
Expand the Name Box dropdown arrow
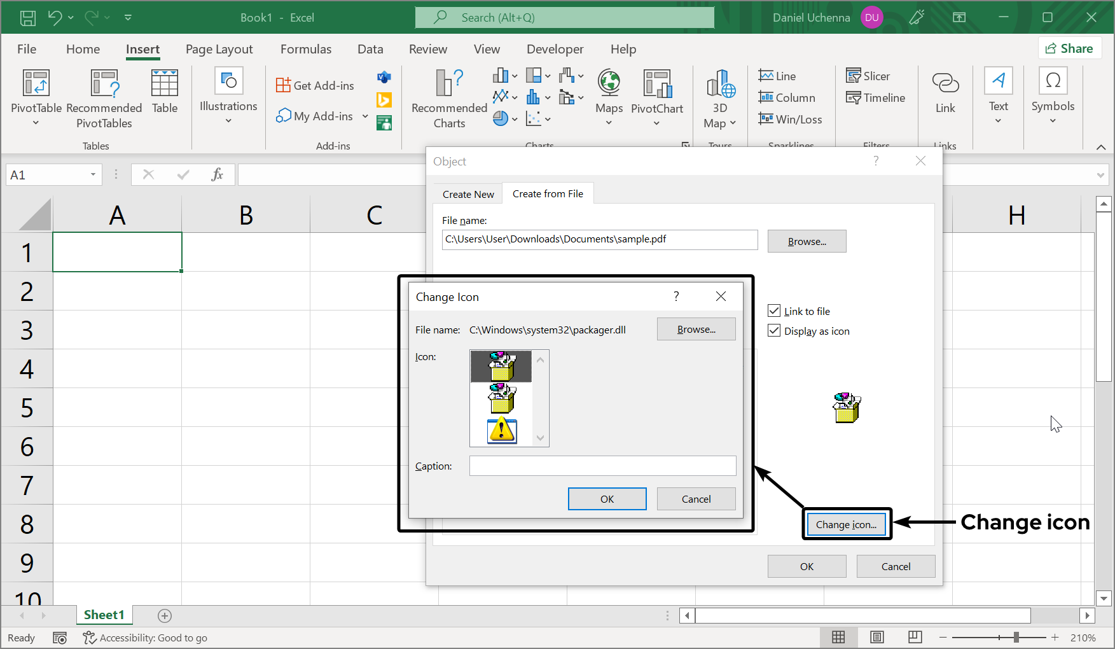(93, 175)
